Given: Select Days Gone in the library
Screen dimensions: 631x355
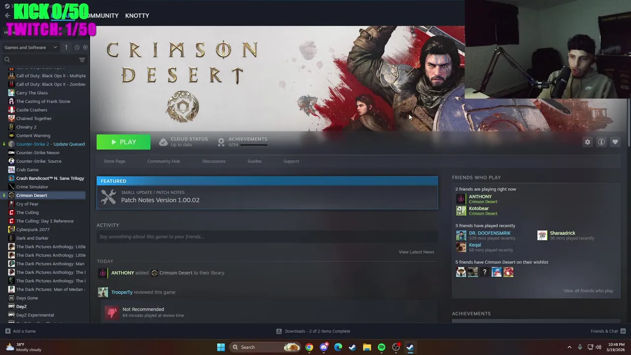Looking at the screenshot, I should [x=27, y=298].
